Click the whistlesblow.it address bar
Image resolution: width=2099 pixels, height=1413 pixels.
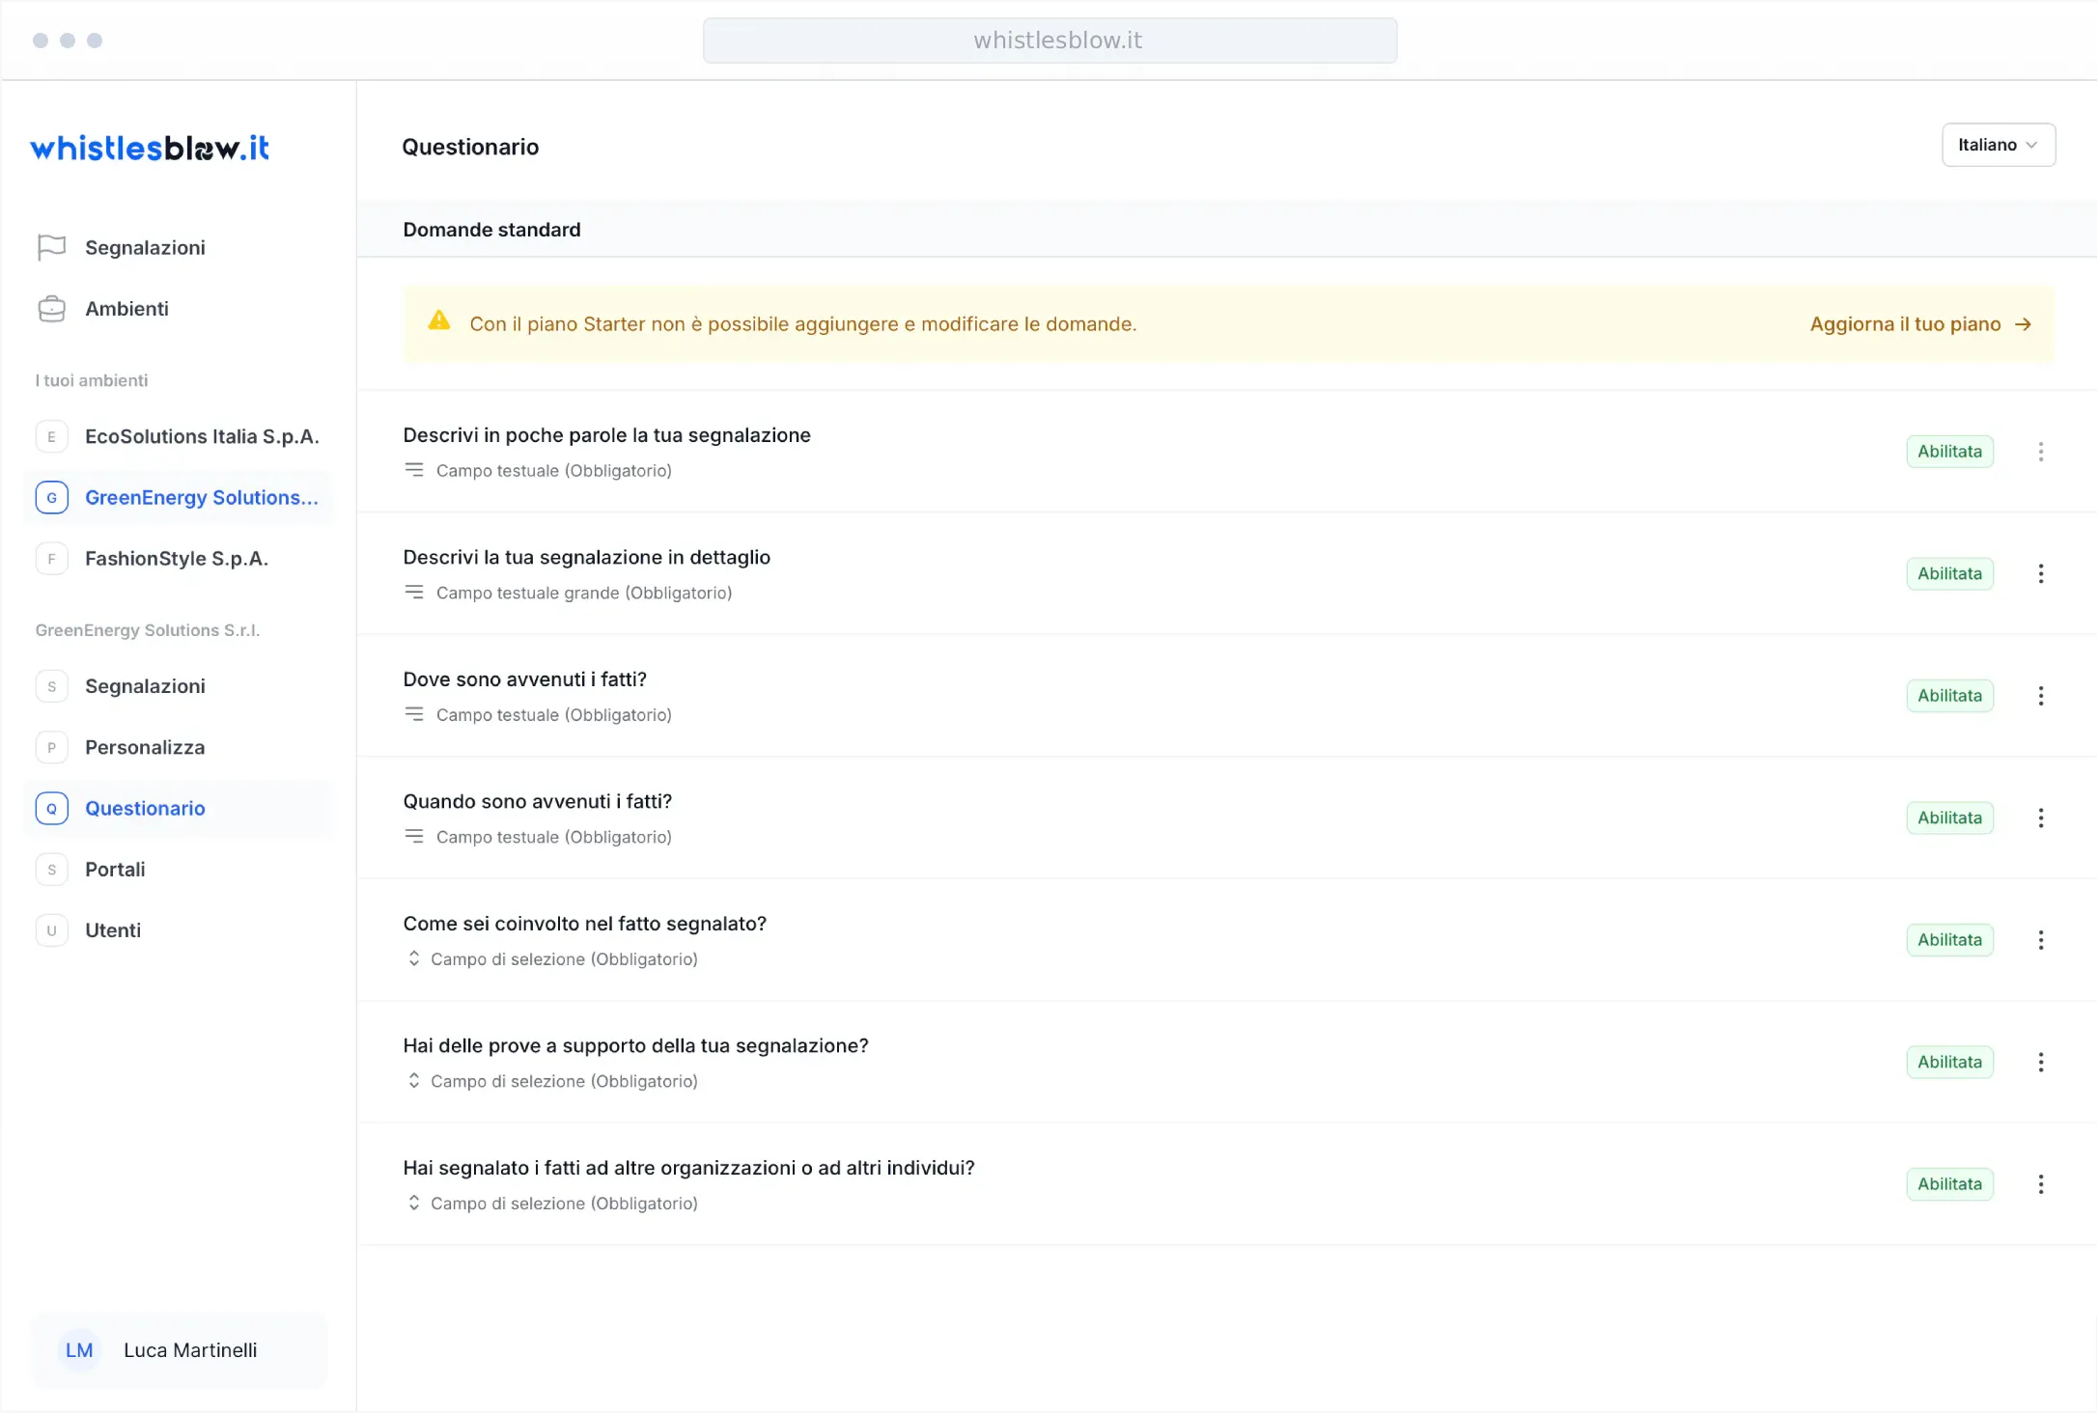tap(1049, 41)
